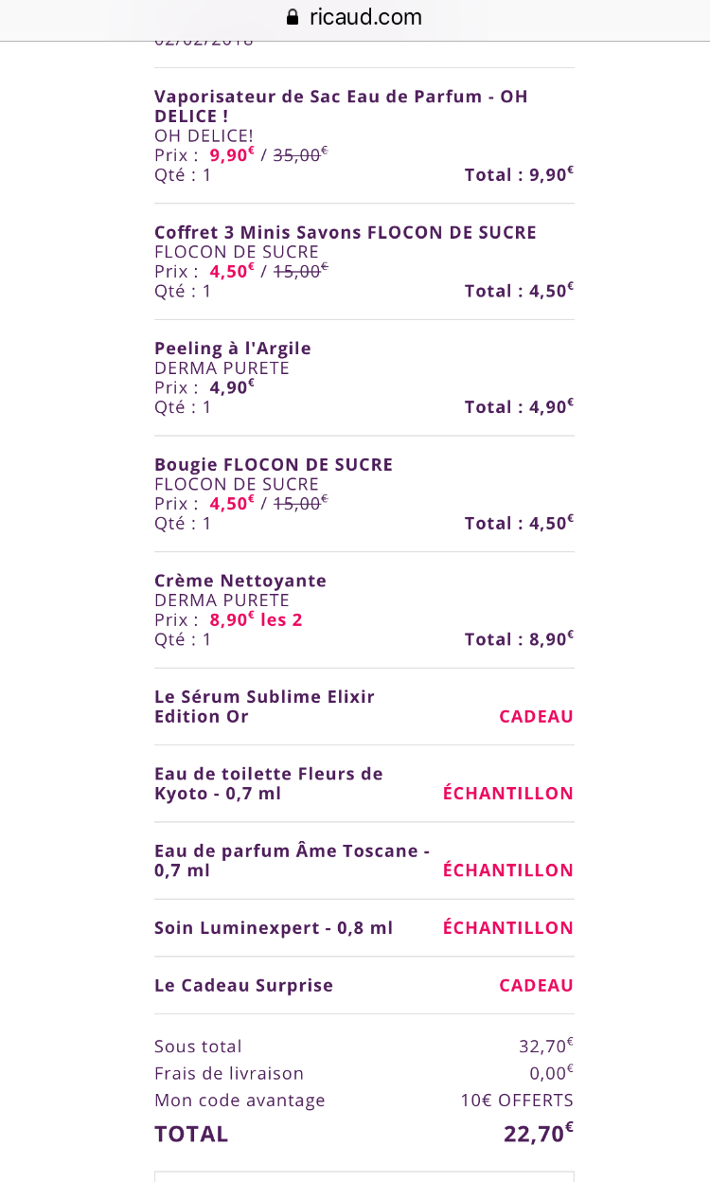Open Eau de parfum Âme Toscane sample
This screenshot has height=1182, width=710.
pos(292,860)
